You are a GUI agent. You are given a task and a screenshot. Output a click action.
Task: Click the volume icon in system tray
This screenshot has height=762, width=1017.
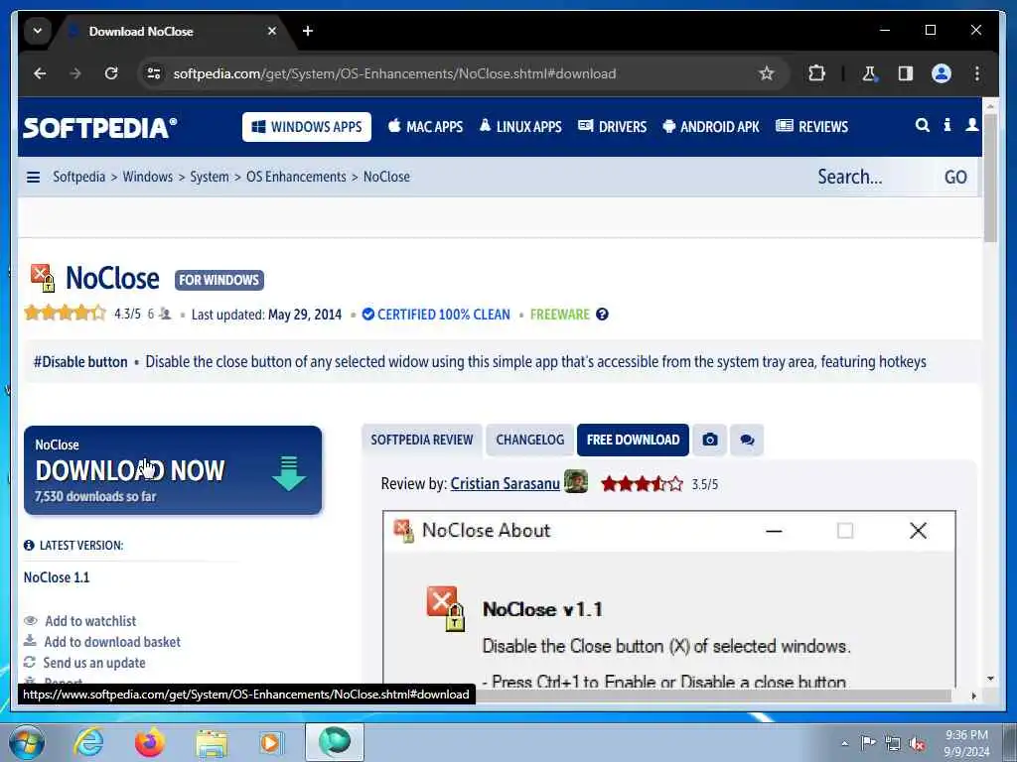pos(917,744)
